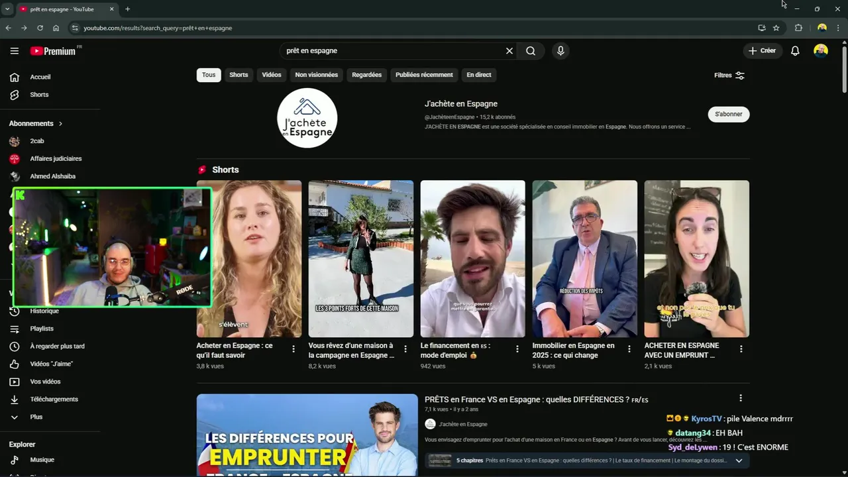The width and height of the screenshot is (848, 477).
Task: Select the Tous filter chip
Action: click(x=209, y=75)
